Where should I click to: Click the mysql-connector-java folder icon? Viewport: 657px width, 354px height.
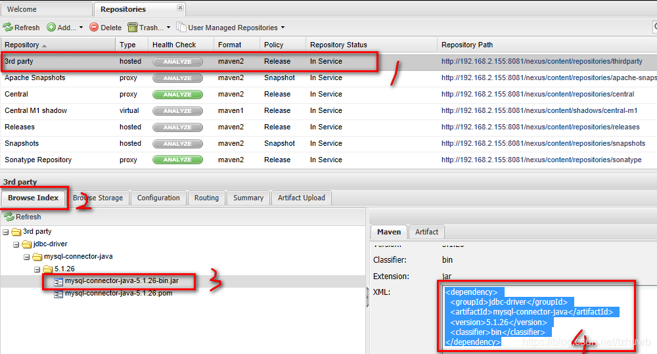pyautogui.click(x=37, y=256)
